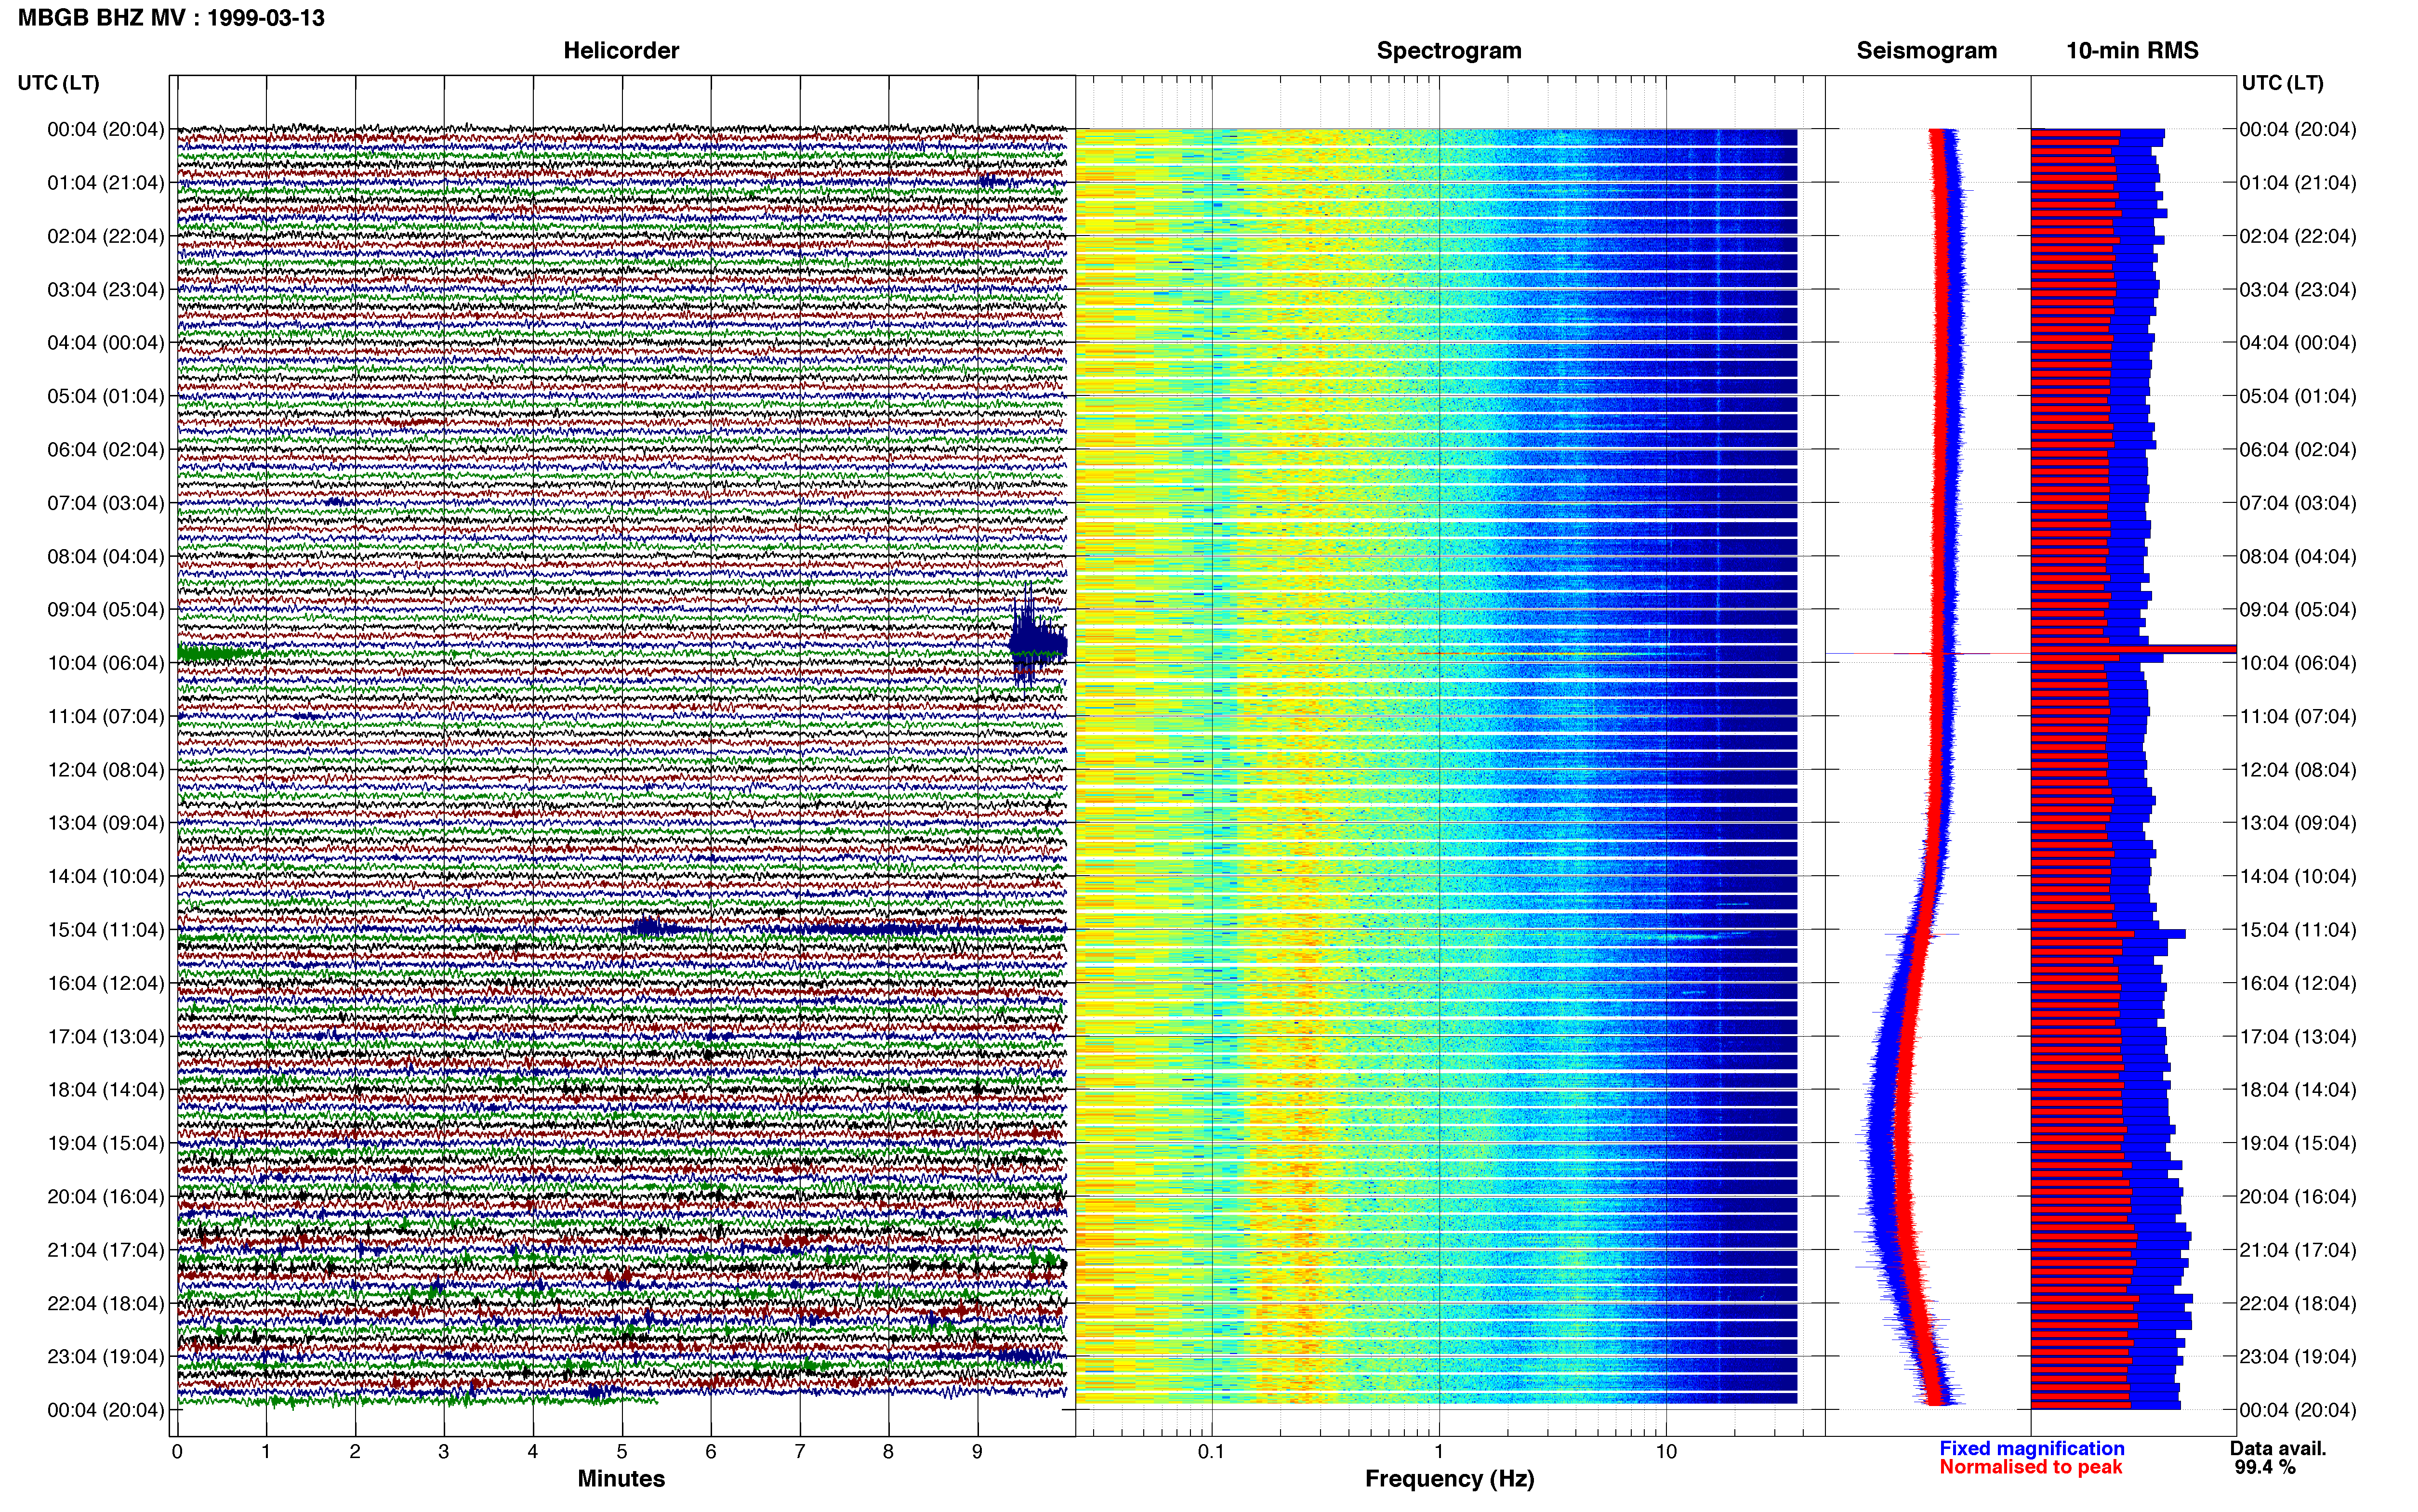Click the 'Data avail.' label

(2278, 1448)
